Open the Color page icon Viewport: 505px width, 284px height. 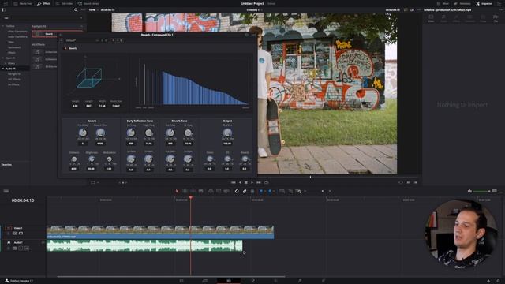coord(275,281)
